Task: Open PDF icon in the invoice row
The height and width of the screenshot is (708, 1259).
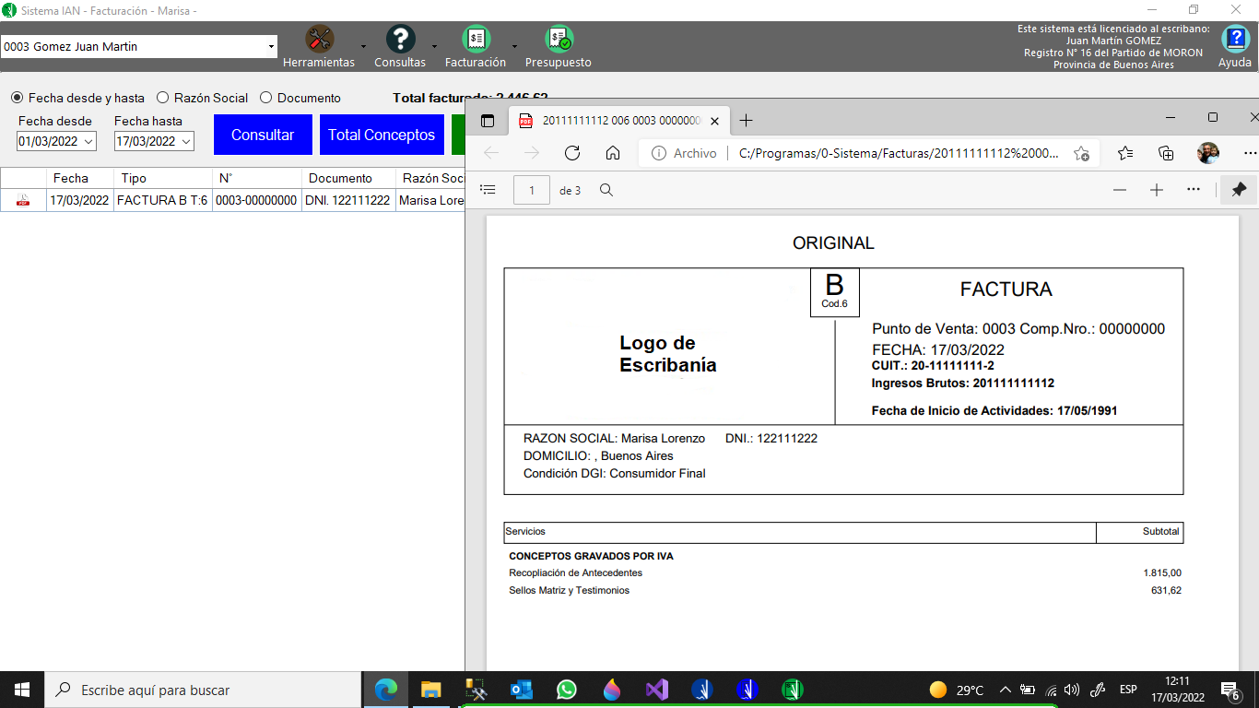Action: pos(23,200)
